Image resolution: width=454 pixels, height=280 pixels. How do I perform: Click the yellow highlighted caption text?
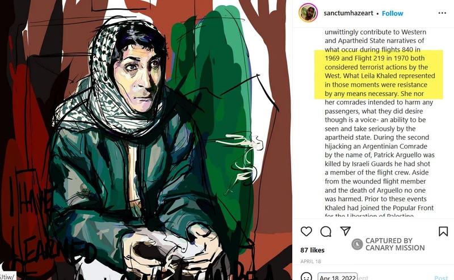(379, 75)
